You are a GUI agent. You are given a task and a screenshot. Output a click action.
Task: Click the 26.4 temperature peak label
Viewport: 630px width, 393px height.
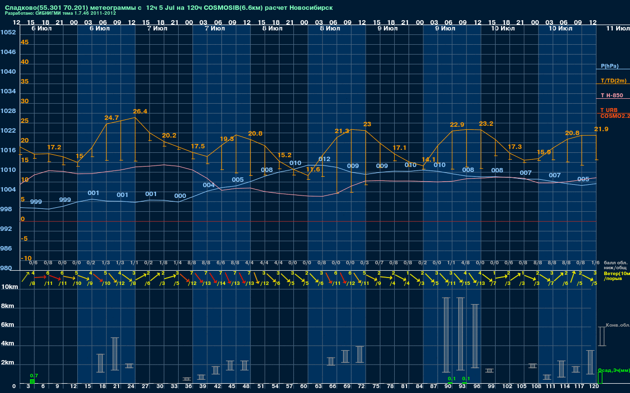pos(140,112)
